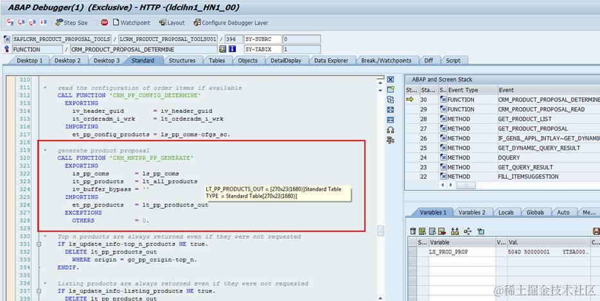The width and height of the screenshot is (600, 301).
Task: Click the SY-SUBRC field
Action: [x=263, y=39]
